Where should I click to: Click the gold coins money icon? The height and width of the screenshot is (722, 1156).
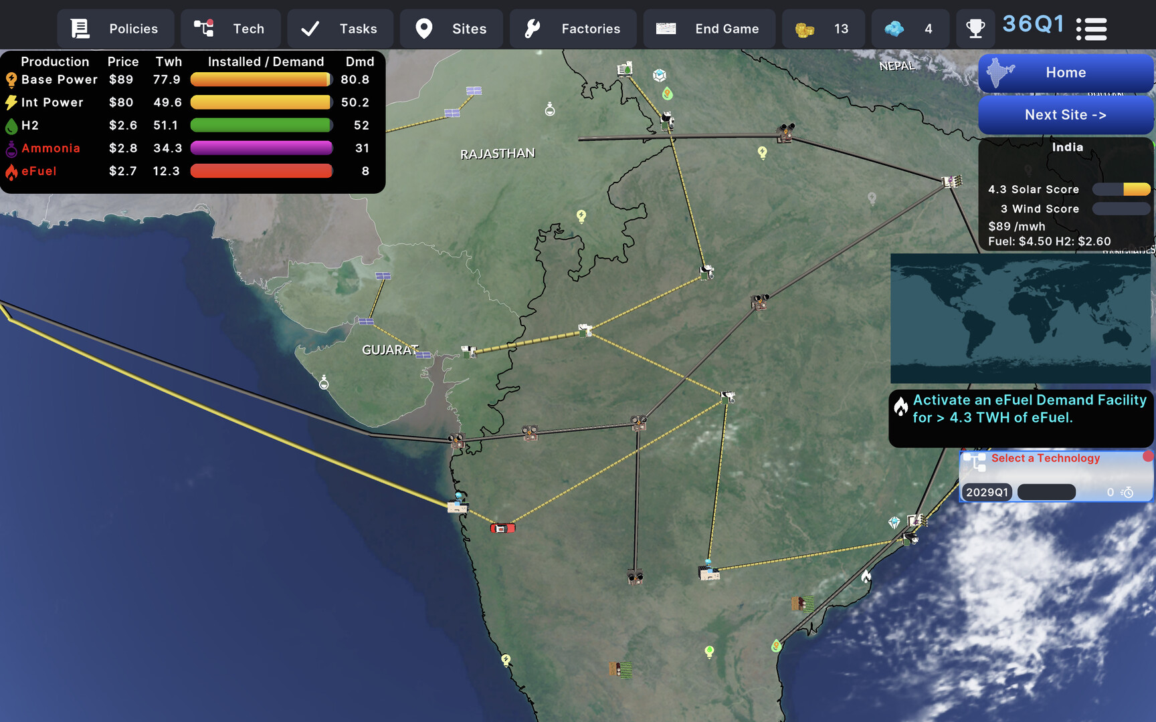pos(804,29)
